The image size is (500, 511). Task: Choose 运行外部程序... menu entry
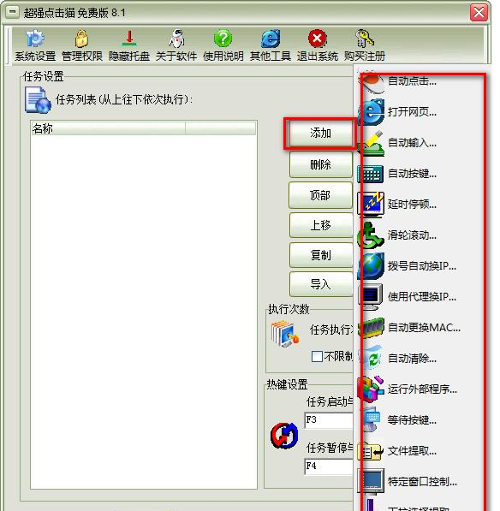point(422,389)
